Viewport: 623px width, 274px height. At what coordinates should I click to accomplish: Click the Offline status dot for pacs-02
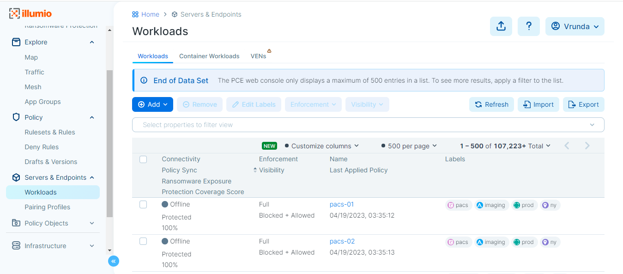click(165, 241)
